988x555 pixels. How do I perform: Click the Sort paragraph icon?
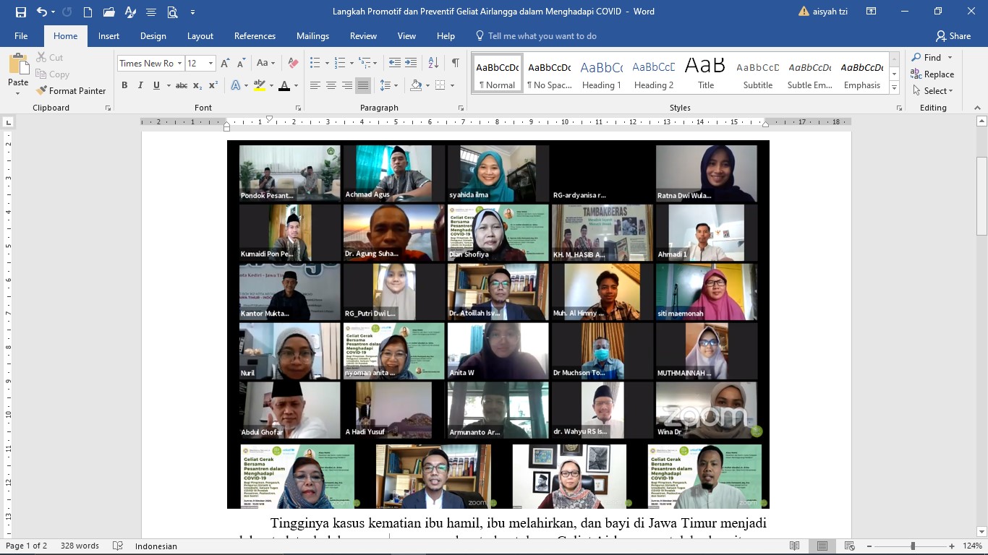click(433, 63)
